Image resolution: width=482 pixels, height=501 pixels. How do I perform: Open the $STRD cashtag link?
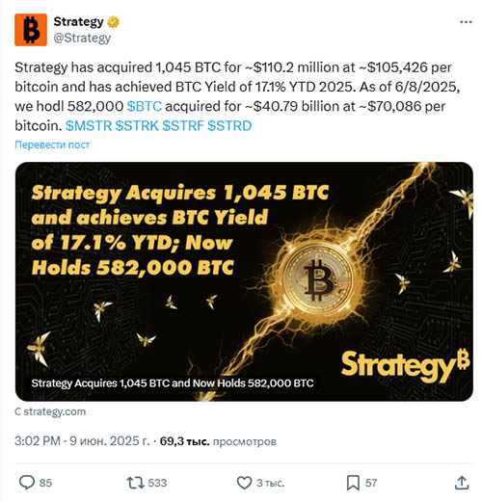[x=229, y=126]
